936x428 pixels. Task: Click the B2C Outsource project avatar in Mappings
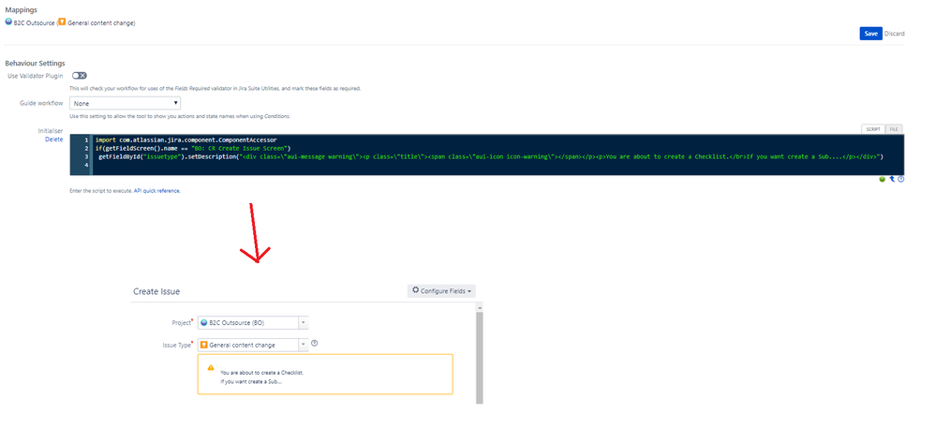[x=8, y=22]
